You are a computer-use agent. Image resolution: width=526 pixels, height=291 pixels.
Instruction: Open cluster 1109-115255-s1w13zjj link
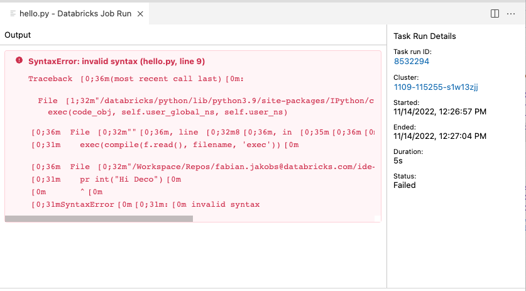[x=436, y=87]
